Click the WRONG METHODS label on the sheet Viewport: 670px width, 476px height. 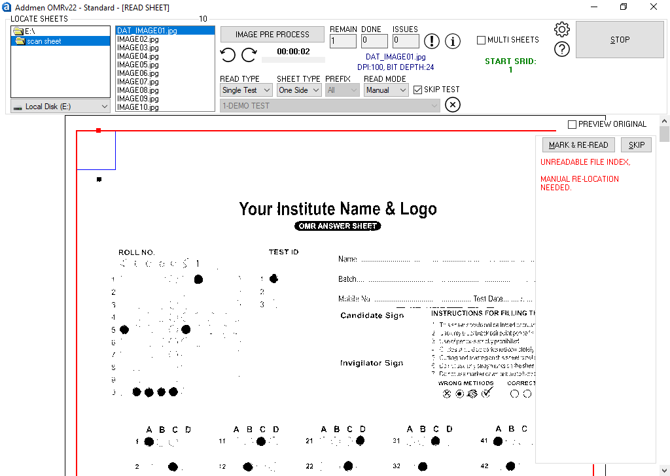(x=466, y=383)
